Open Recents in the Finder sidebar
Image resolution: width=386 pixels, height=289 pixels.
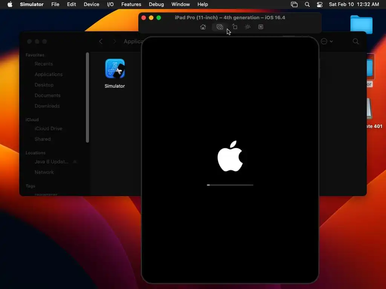coord(44,64)
